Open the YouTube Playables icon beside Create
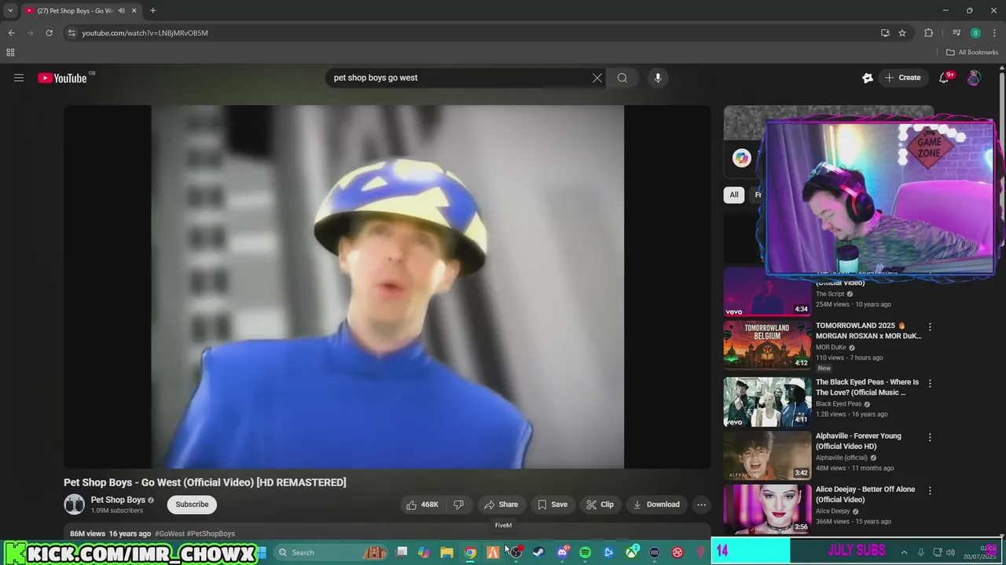1006x565 pixels. (x=868, y=78)
